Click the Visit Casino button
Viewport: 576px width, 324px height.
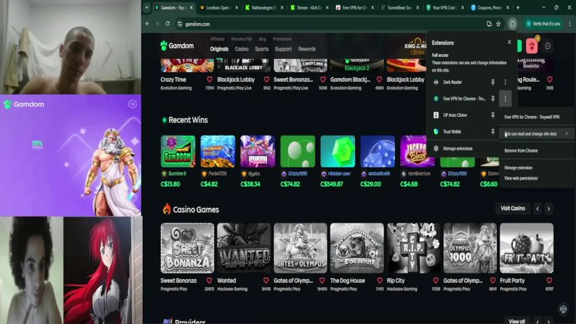pos(513,208)
